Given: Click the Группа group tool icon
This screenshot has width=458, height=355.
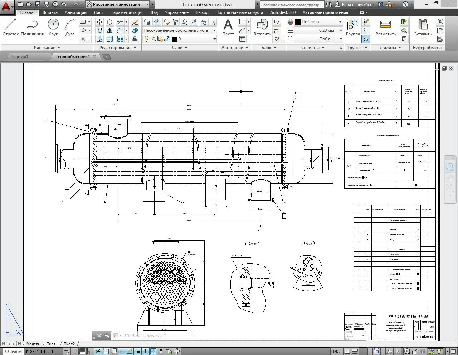Looking at the screenshot, I should (353, 27).
